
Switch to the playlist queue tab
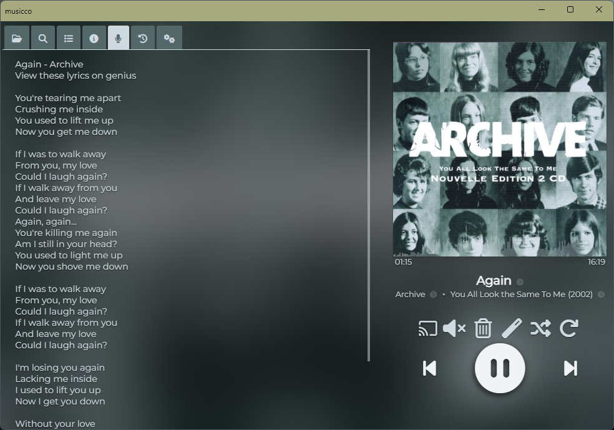pos(69,38)
